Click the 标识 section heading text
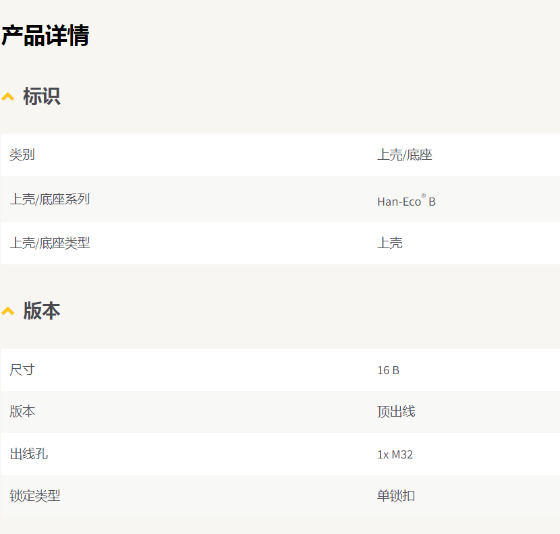 tap(42, 96)
